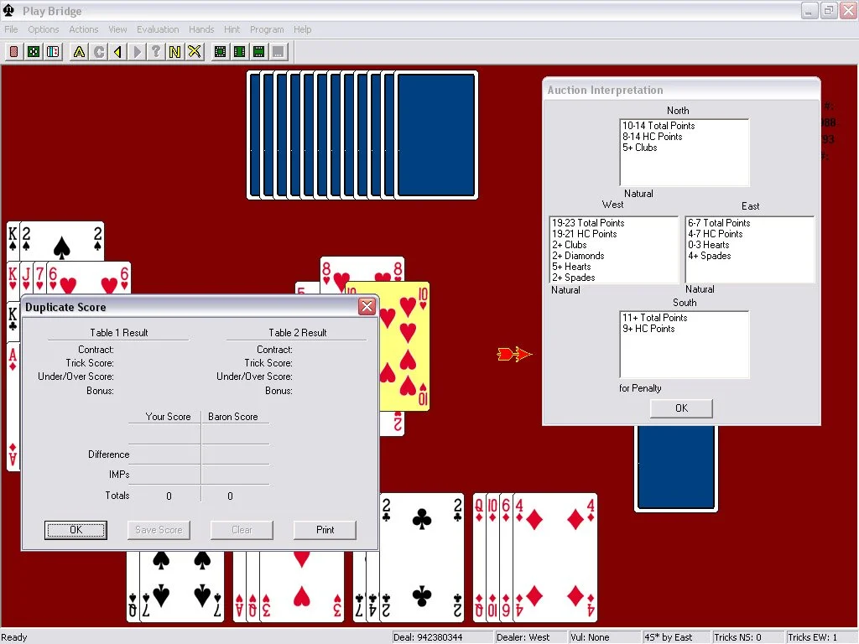
Task: Click the third green table layout icon
Action: [x=259, y=52]
